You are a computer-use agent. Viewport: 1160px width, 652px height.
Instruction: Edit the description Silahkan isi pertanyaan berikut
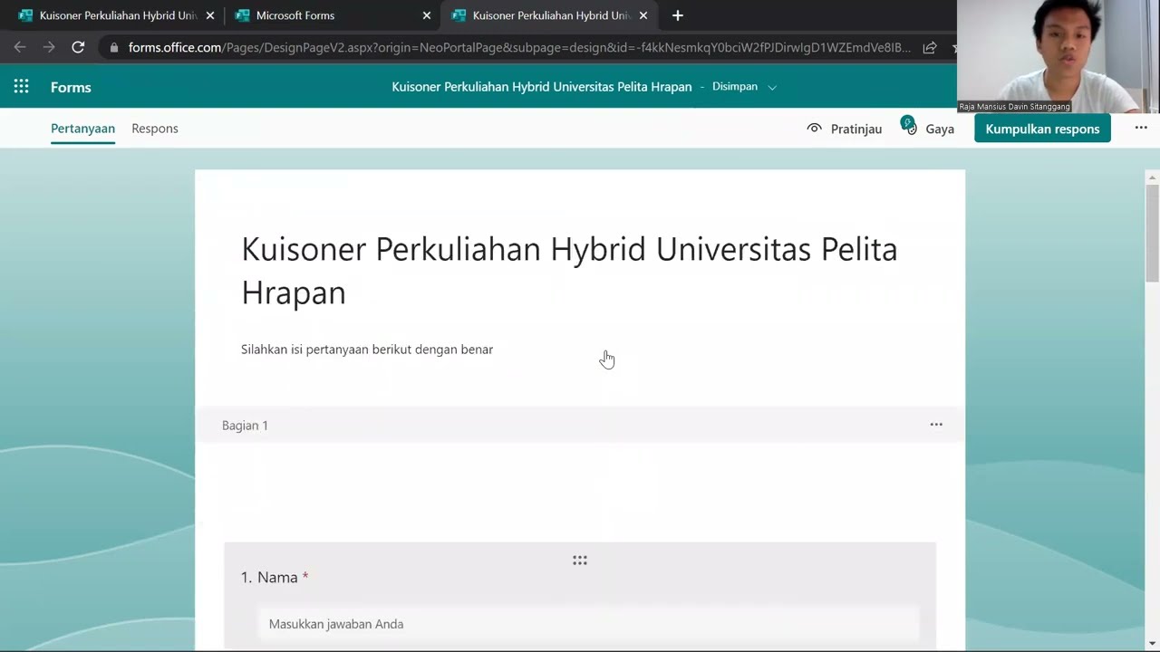(x=367, y=350)
